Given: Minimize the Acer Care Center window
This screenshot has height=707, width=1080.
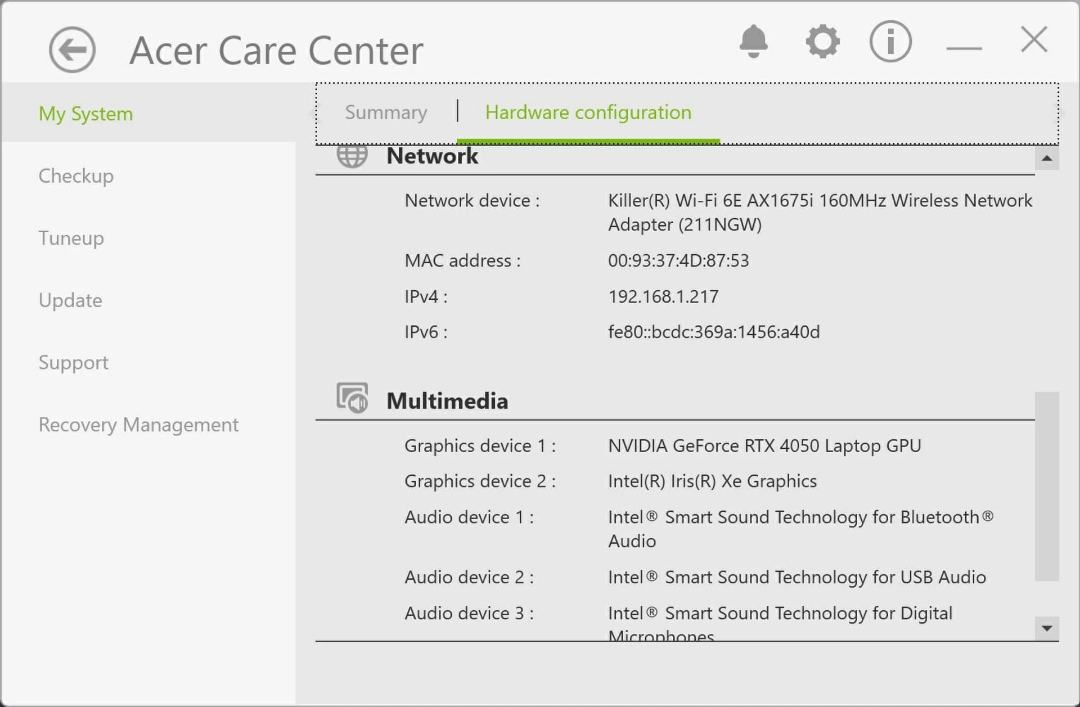Looking at the screenshot, I should pyautogui.click(x=964, y=48).
